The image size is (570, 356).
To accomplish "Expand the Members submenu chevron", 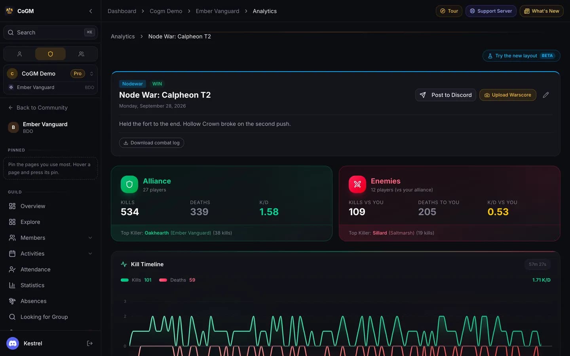I will (90, 238).
